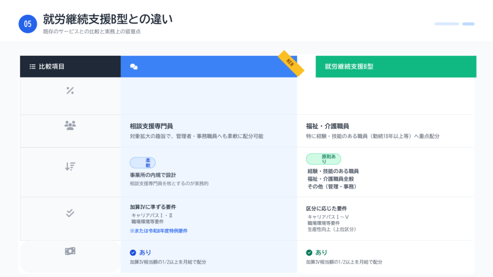This screenshot has height=277, width=493.
Task: Click the ※または令和8年度特例要件 blue link text
Action: point(158,231)
